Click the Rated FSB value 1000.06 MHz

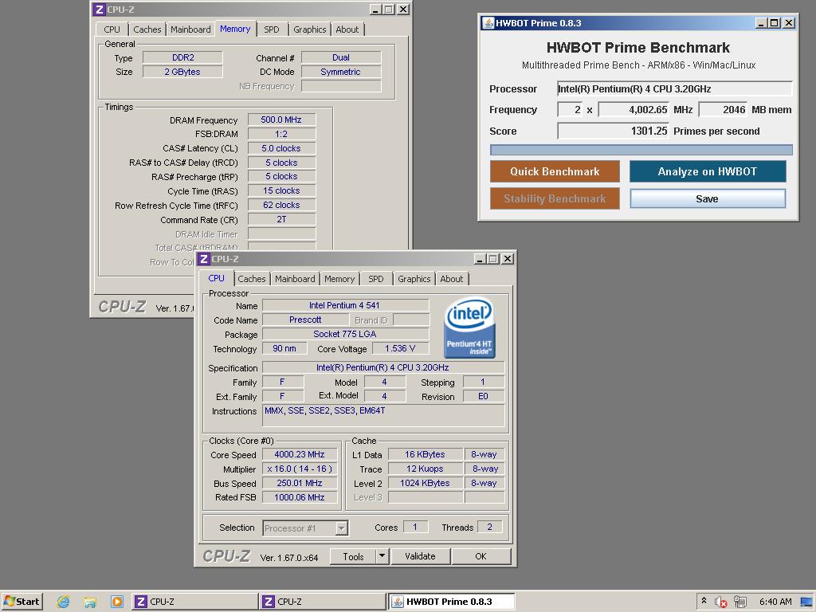coord(300,497)
